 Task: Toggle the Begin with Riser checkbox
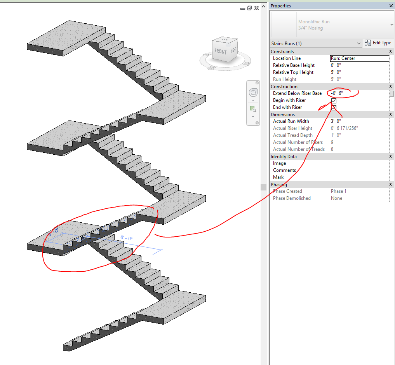click(333, 100)
